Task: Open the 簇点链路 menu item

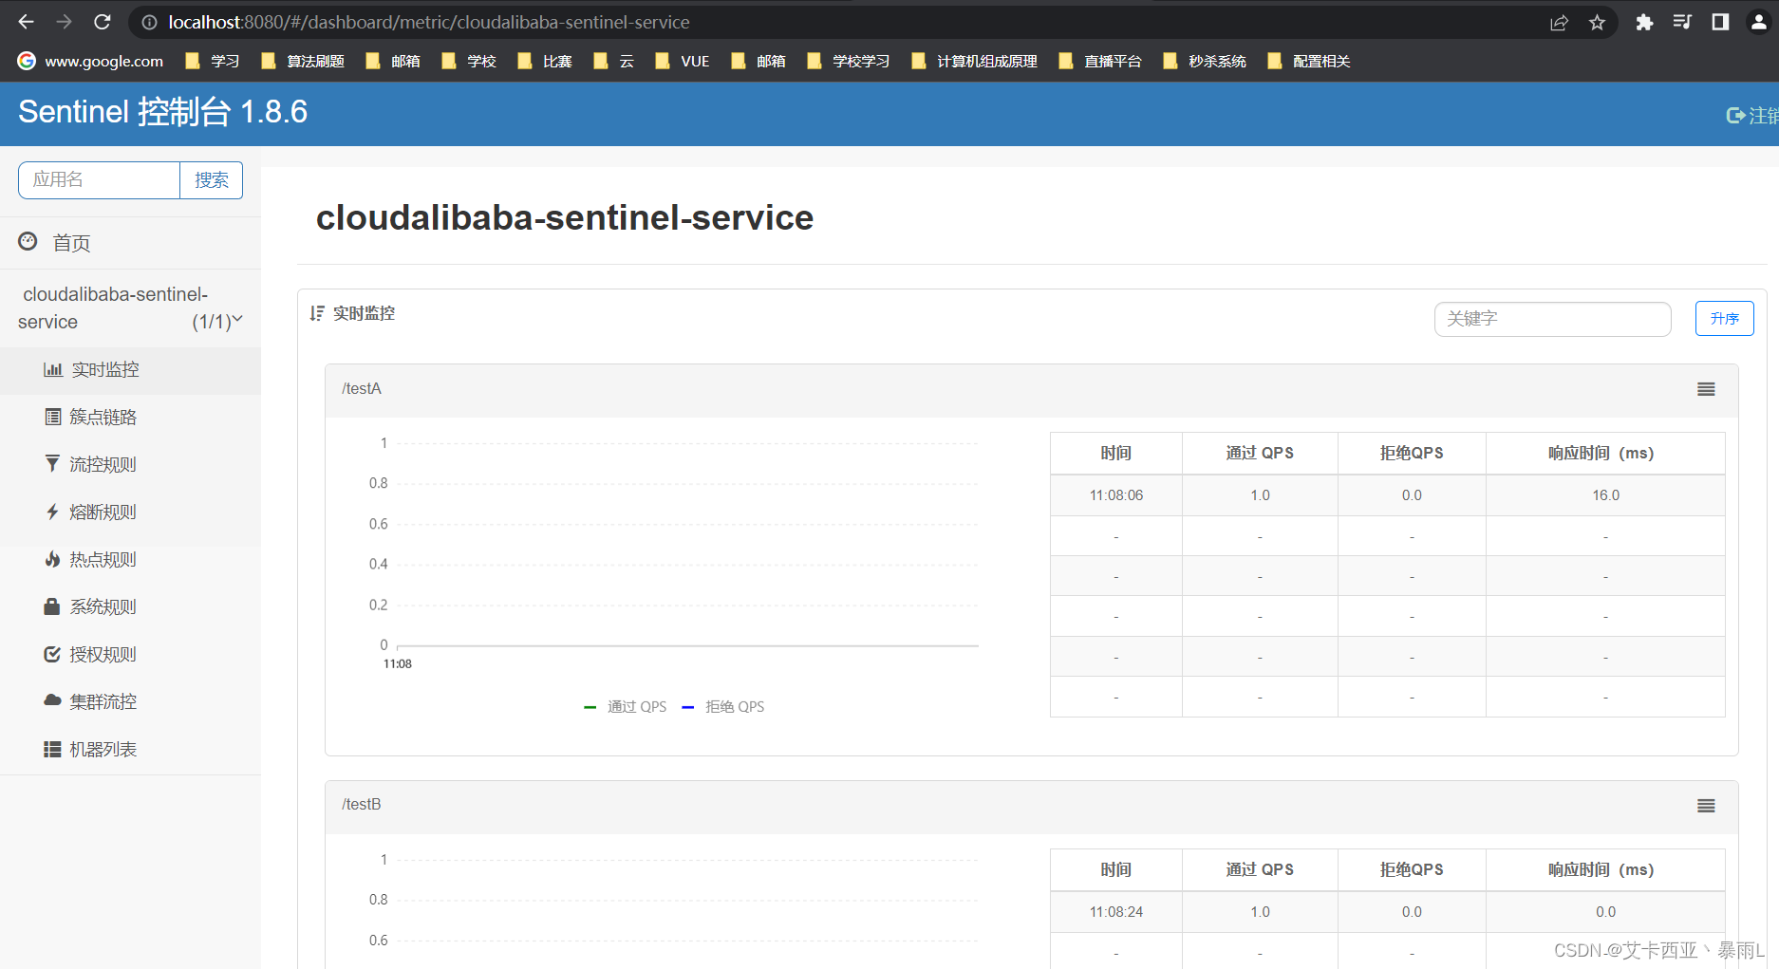Action: tap(130, 418)
